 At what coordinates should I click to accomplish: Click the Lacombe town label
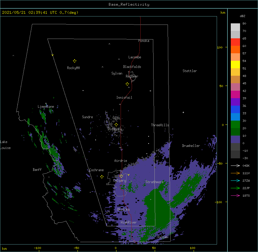click(x=135, y=57)
